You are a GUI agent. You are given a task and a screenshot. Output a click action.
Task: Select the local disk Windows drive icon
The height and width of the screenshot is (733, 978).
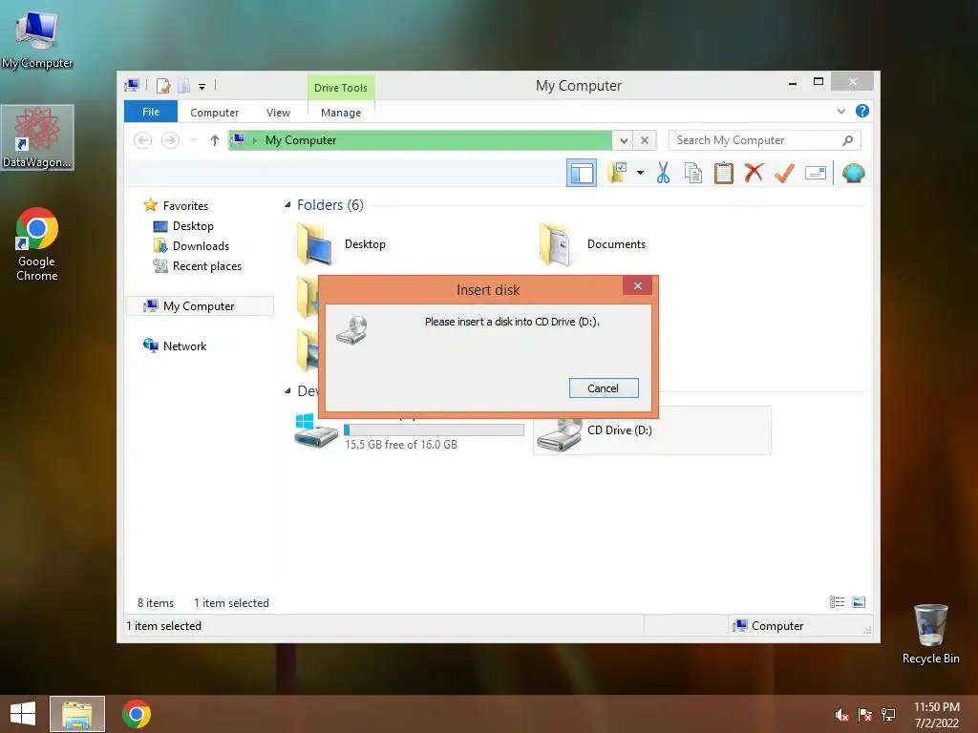pos(316,430)
